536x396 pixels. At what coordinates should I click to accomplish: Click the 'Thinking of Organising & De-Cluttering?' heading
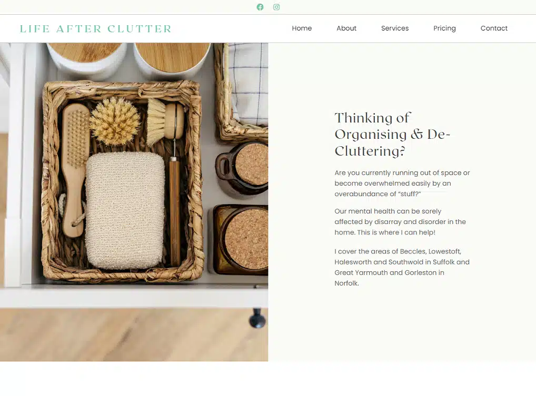point(392,134)
